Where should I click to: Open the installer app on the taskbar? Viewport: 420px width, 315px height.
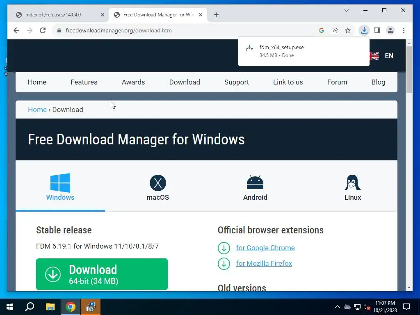point(91,307)
